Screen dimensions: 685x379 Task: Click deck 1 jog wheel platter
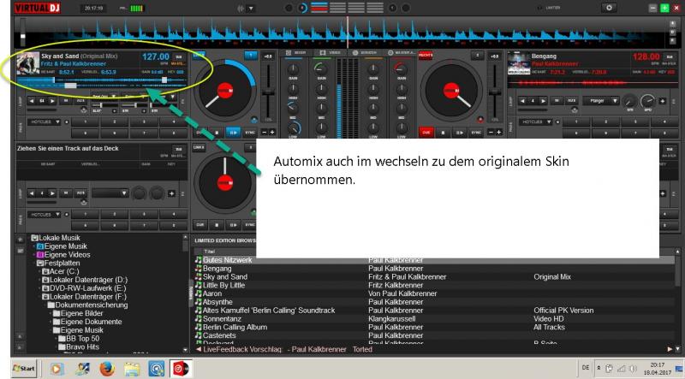pos(225,91)
